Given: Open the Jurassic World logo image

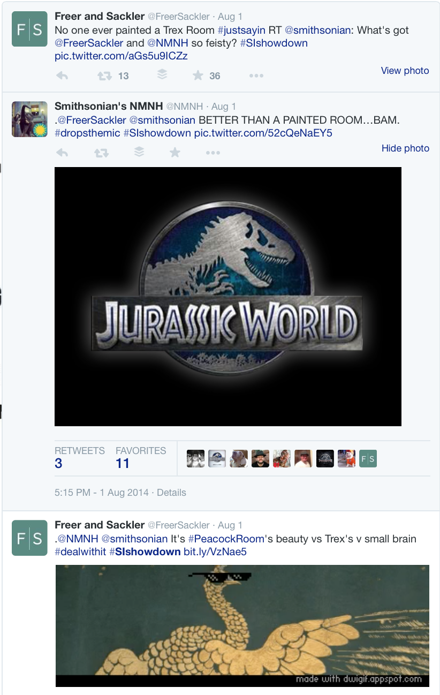Looking at the screenshot, I should pos(227,296).
